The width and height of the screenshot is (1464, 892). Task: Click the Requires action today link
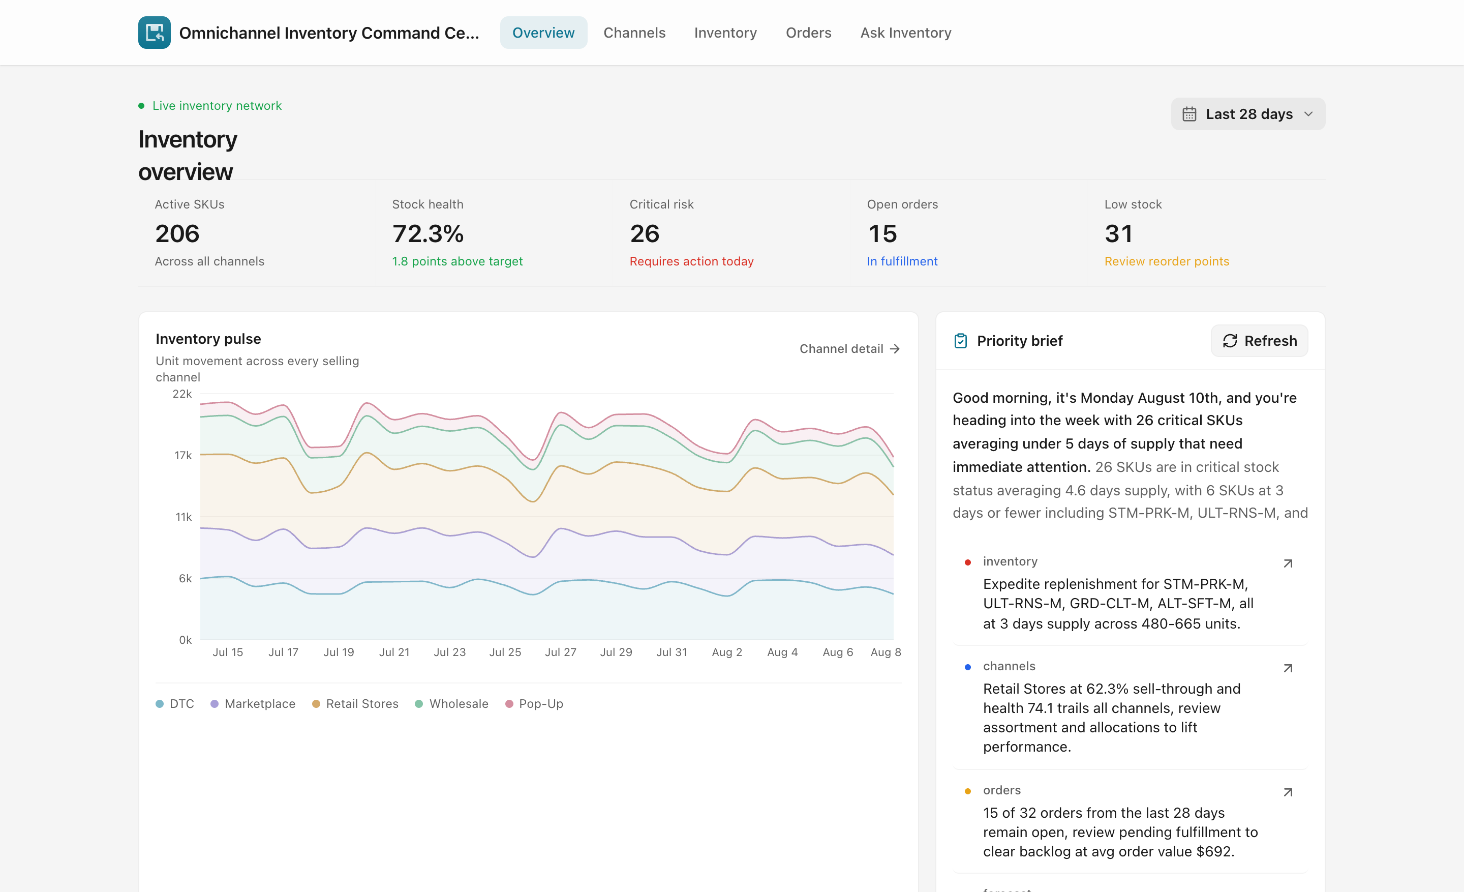(691, 261)
